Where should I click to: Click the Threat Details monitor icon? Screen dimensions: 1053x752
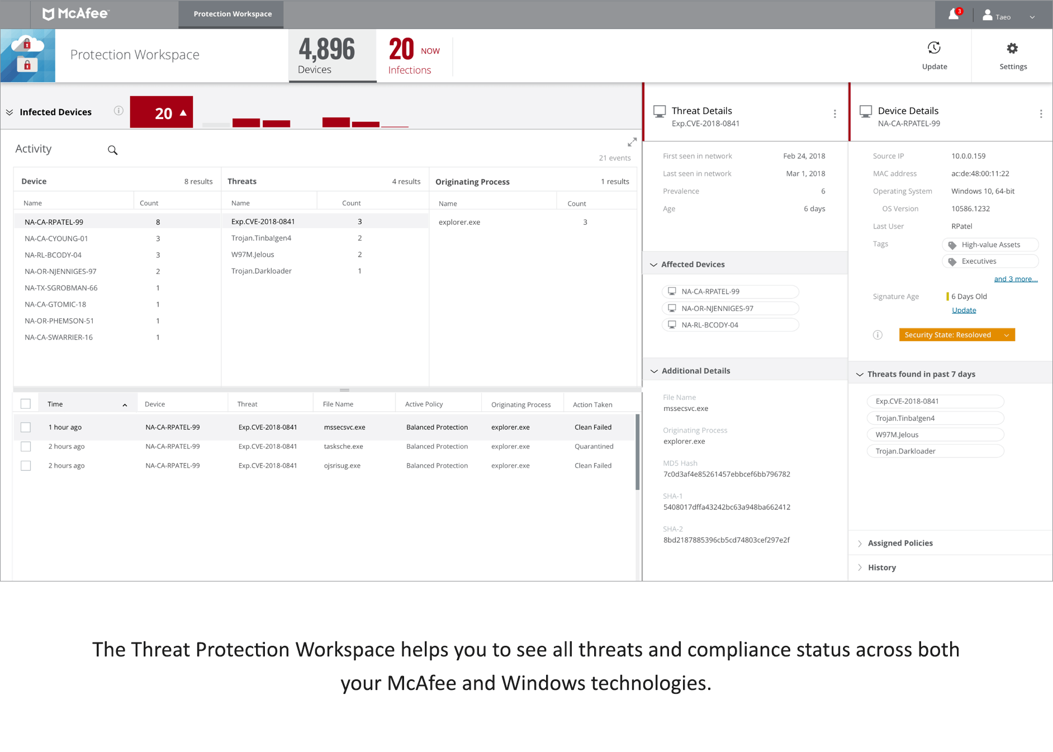(660, 111)
